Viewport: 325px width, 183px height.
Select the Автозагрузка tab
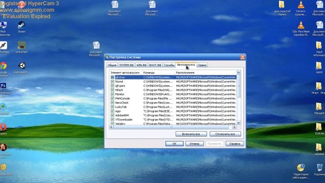[186, 65]
